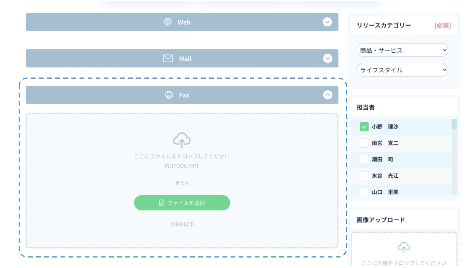Image resolution: width=472 pixels, height=268 pixels.
Task: Select the 山口 里美 checkbox
Action: click(364, 192)
